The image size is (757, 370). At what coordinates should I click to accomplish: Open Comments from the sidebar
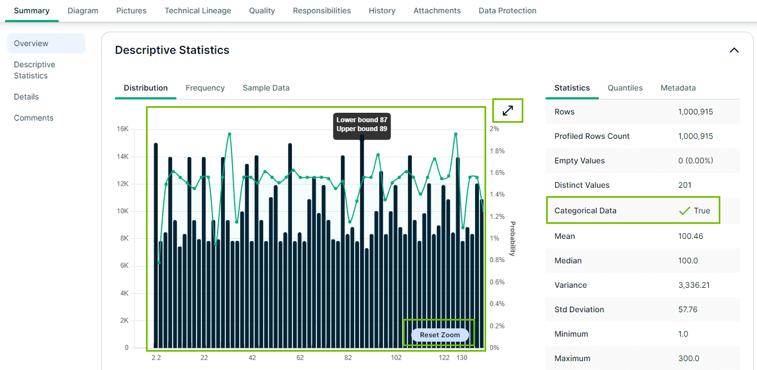click(x=33, y=118)
